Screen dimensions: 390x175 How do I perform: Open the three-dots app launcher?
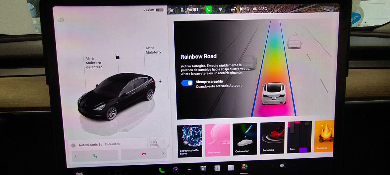click(190, 169)
